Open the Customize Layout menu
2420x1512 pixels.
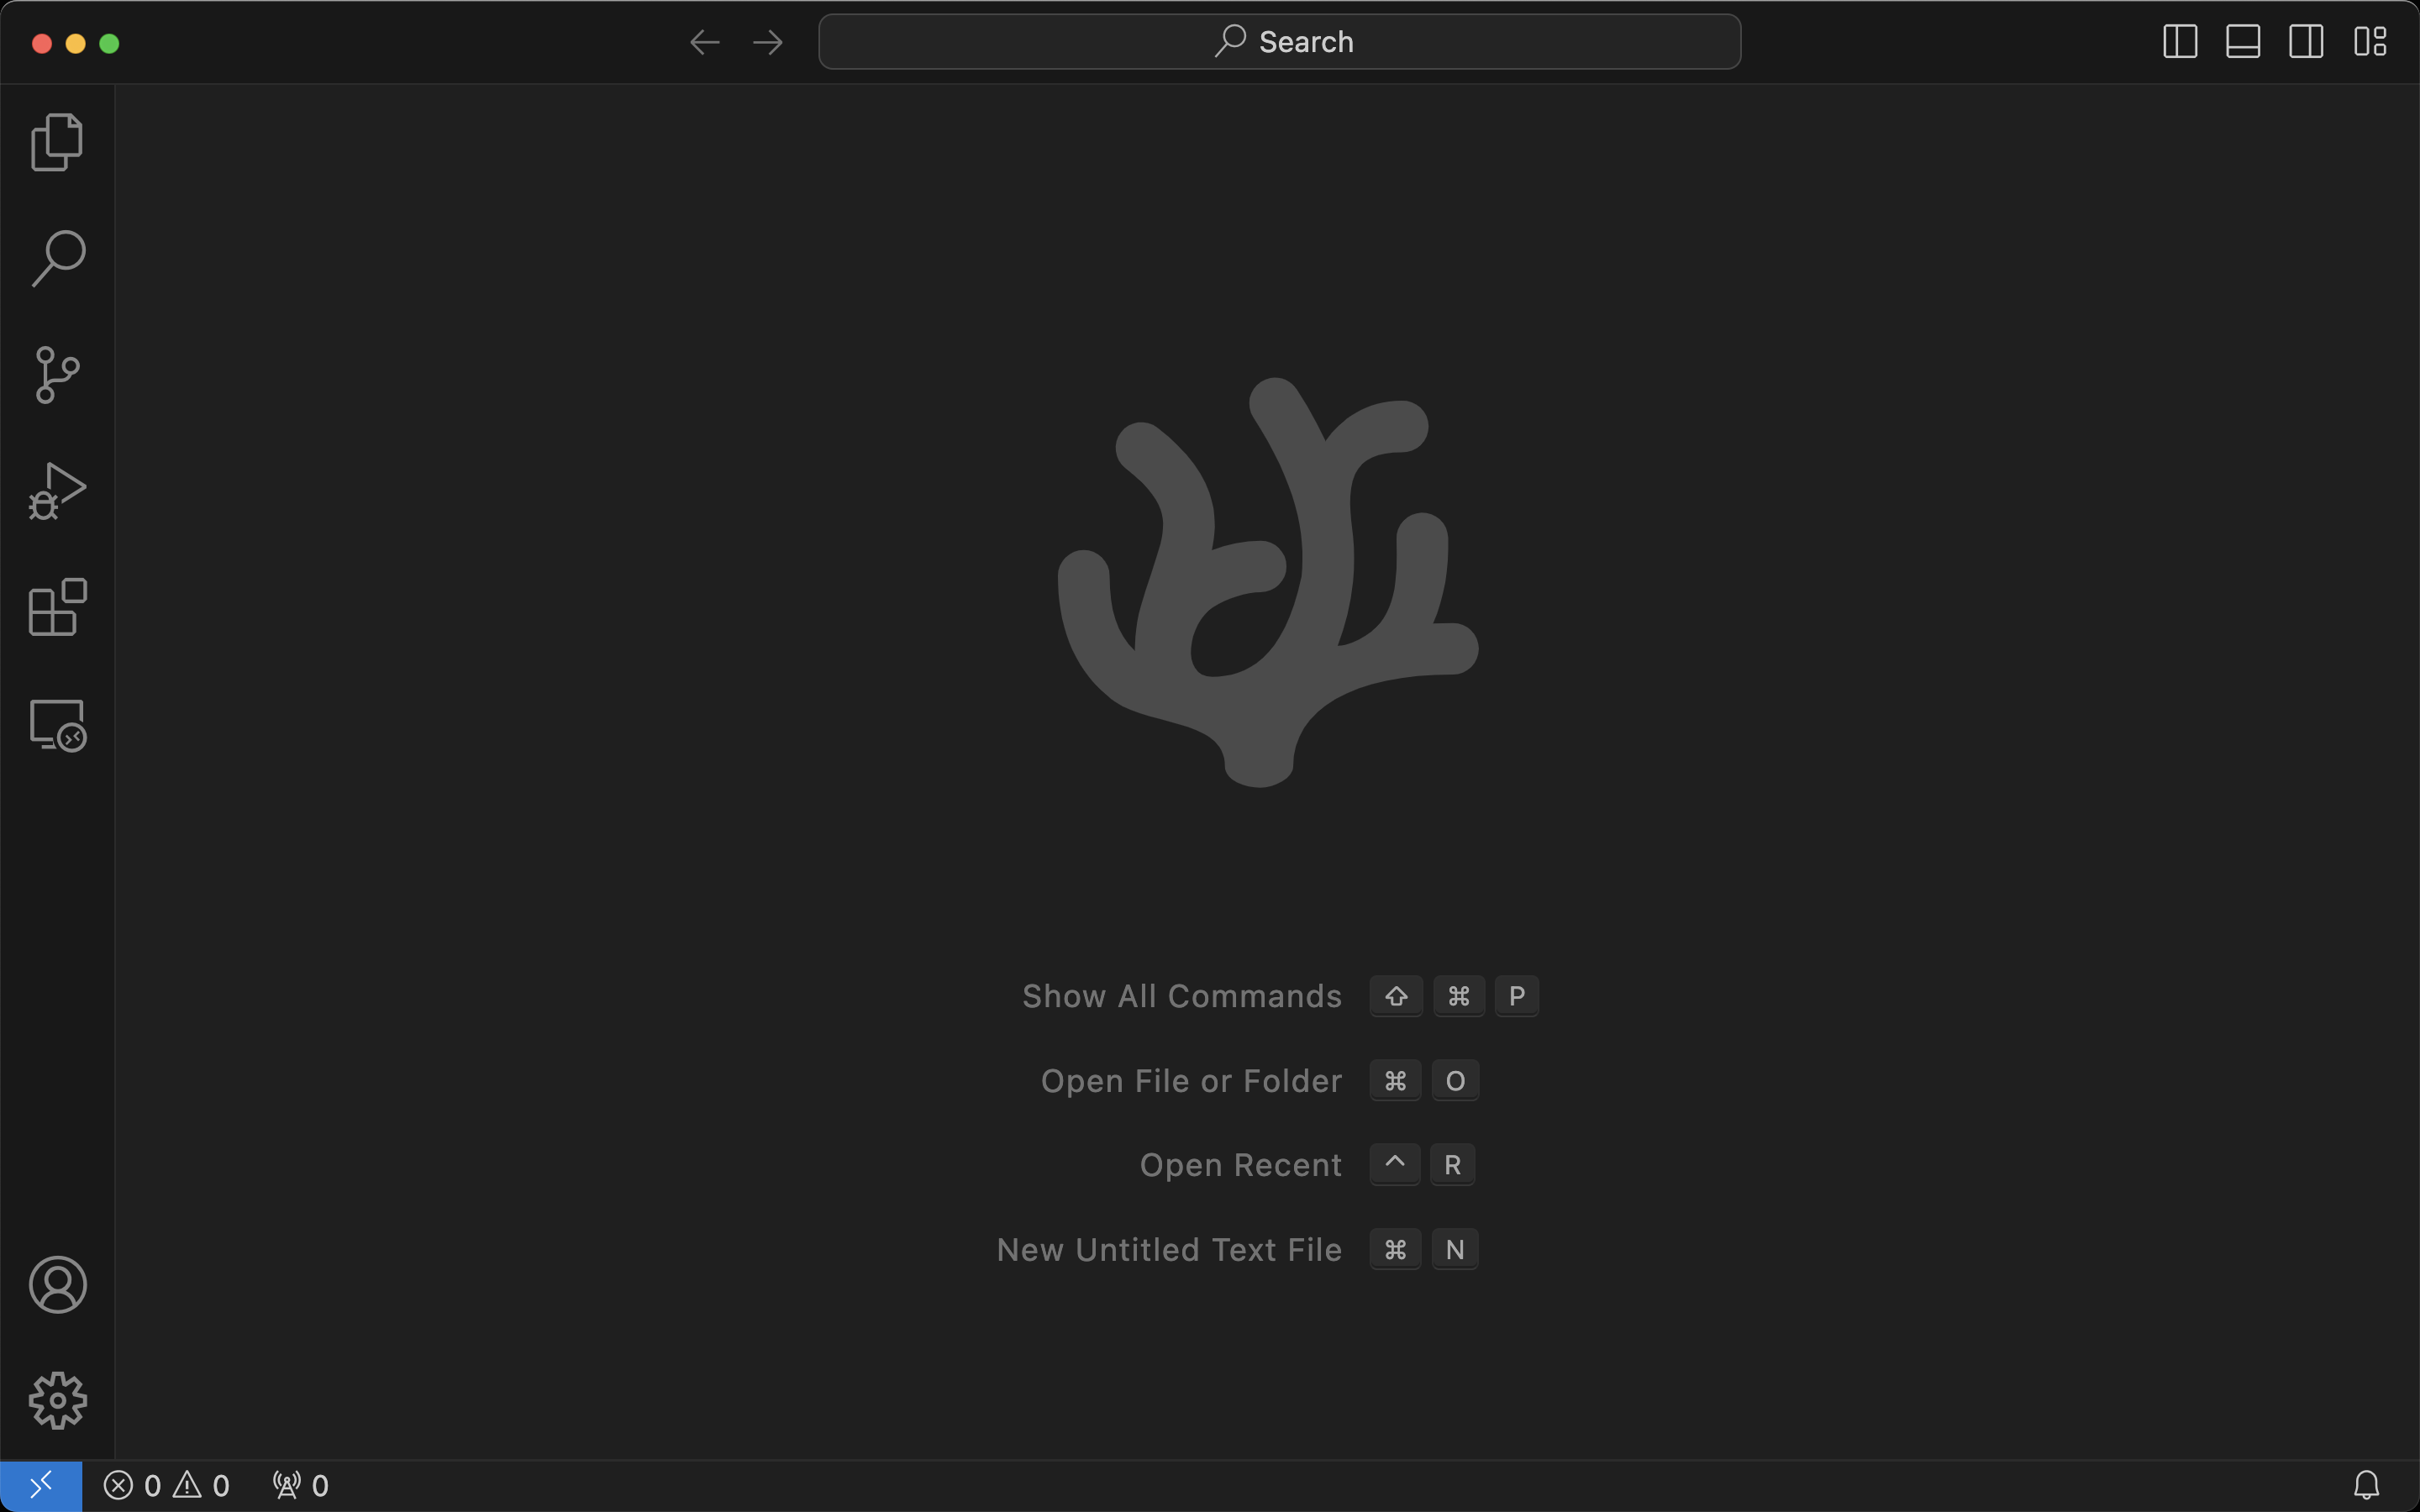[2370, 42]
